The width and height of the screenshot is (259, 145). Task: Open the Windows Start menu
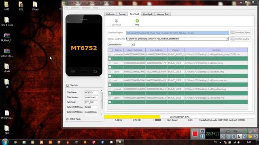click(5, 142)
